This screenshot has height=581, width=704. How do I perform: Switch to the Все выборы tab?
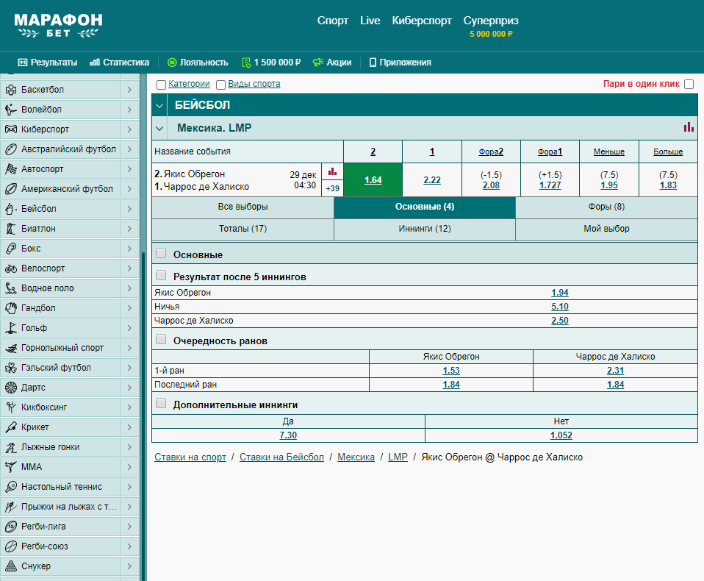coord(243,207)
